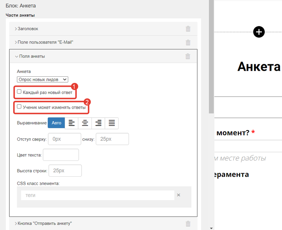Open the Опрос новых лидов dropdown
This screenshot has height=230, width=282.
[42, 79]
